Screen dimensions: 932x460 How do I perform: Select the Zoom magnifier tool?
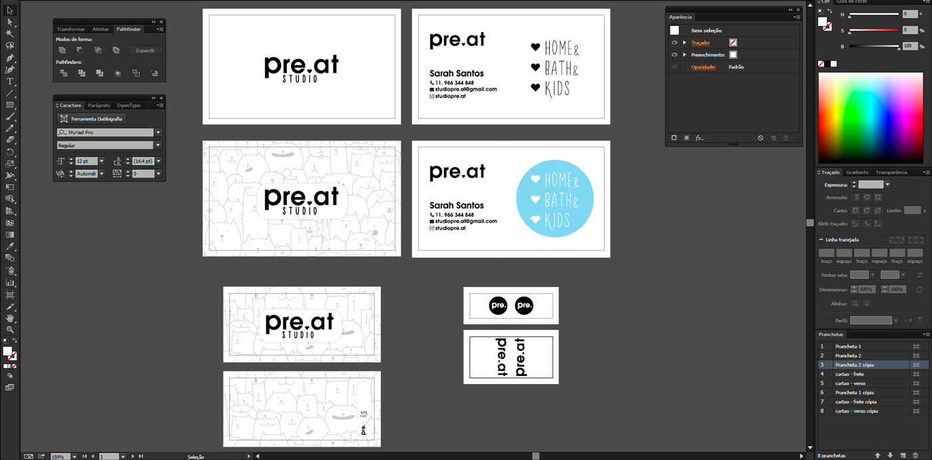(10, 330)
